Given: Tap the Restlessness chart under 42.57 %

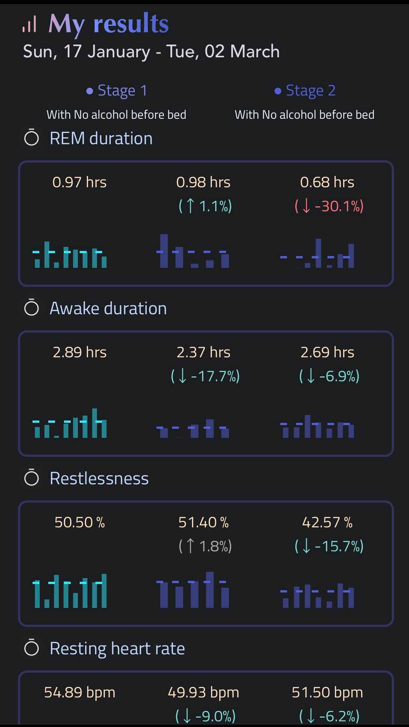Looking at the screenshot, I should coord(317,596).
